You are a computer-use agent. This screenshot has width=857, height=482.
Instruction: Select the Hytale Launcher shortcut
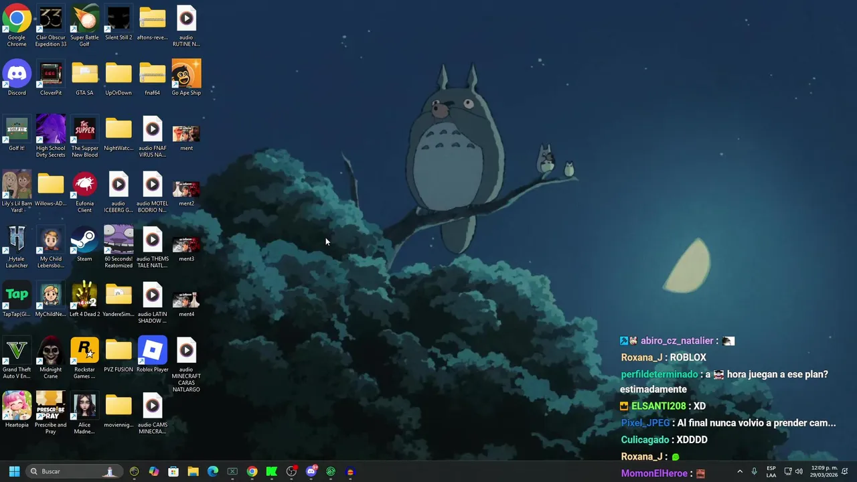point(17,247)
